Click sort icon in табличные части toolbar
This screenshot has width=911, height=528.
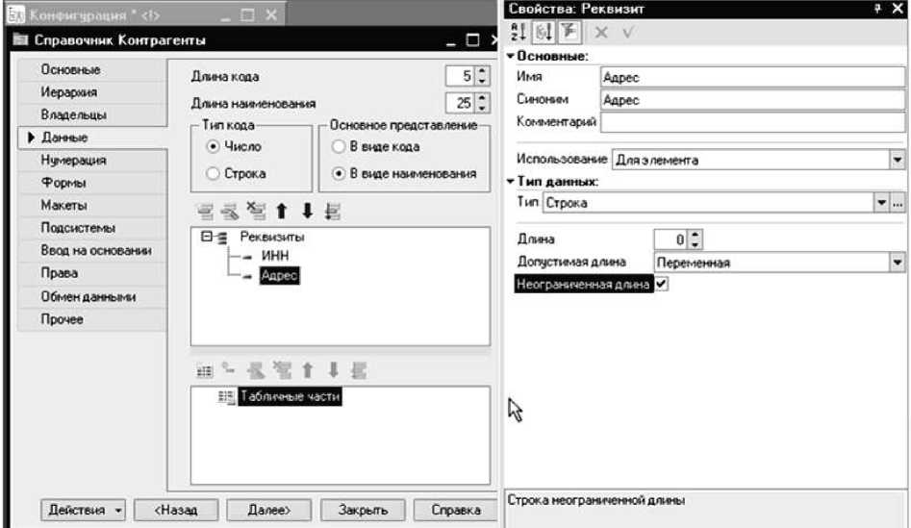pyautogui.click(x=359, y=370)
